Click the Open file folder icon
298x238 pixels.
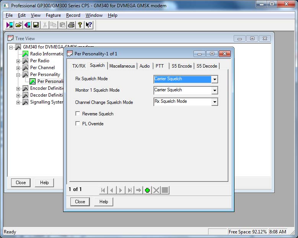pyautogui.click(x=18, y=25)
